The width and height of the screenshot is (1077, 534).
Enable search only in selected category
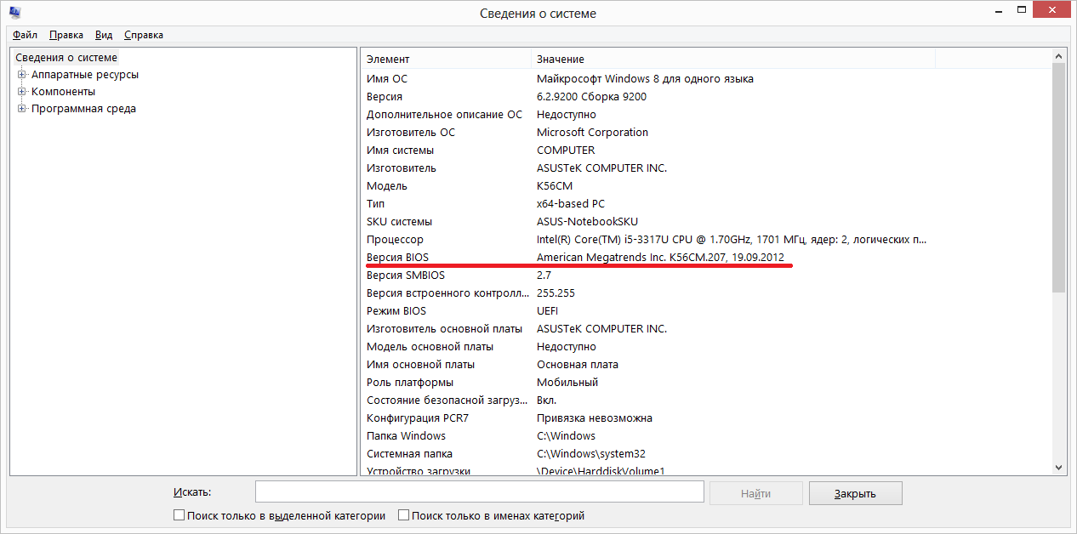tap(179, 514)
